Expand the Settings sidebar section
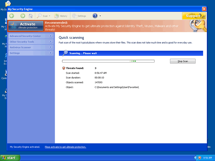This screenshot has height=161, width=215. (31, 53)
